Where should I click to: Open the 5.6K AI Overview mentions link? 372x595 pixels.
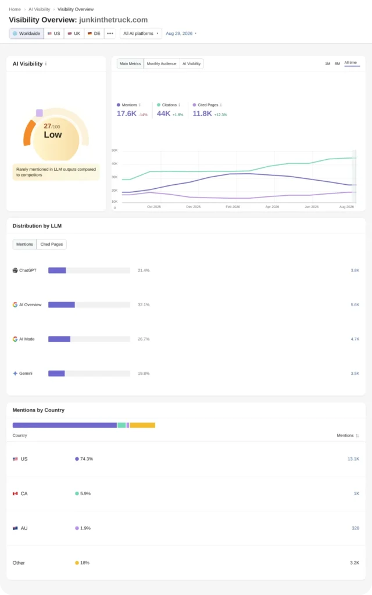(x=355, y=304)
